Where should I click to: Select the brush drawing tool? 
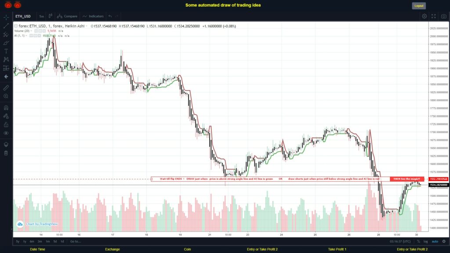tap(6, 43)
